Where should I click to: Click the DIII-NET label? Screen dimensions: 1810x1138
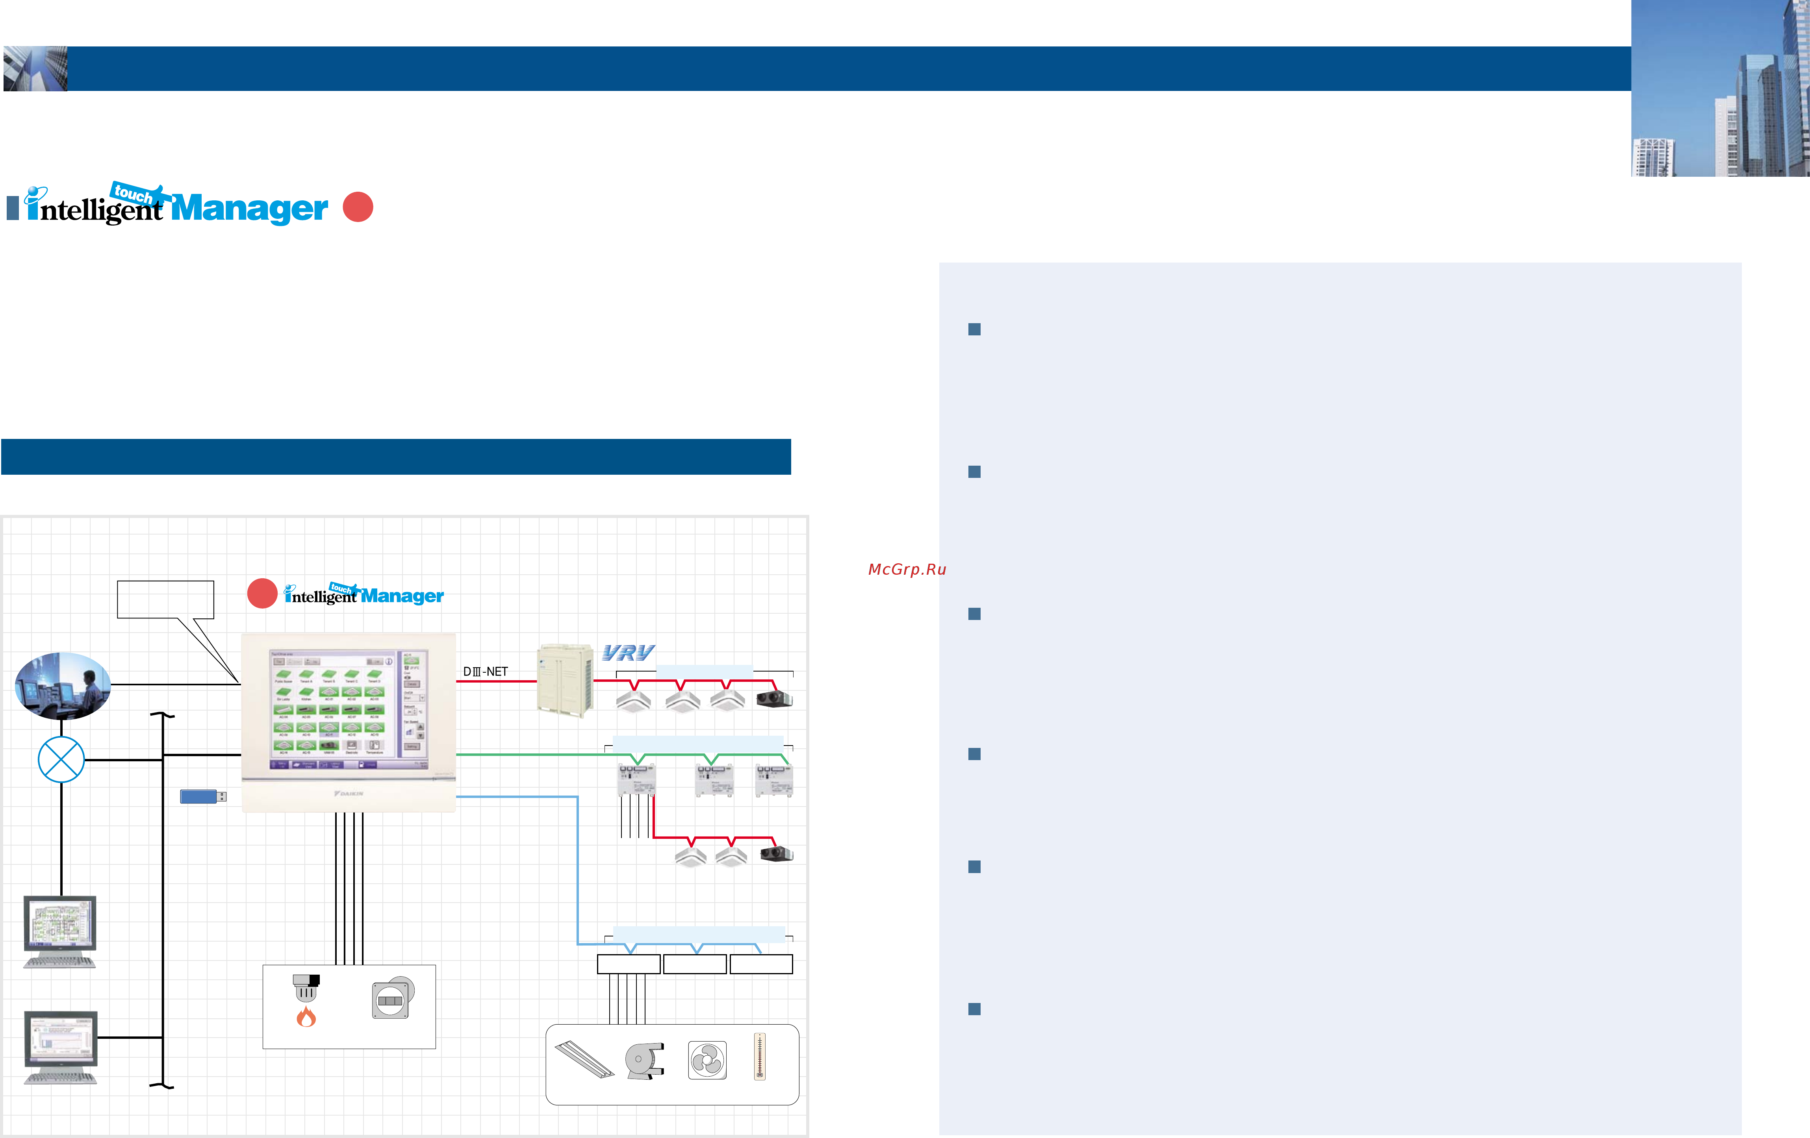tap(486, 672)
